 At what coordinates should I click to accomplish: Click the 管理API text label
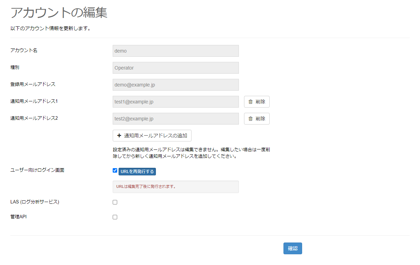pos(18,217)
